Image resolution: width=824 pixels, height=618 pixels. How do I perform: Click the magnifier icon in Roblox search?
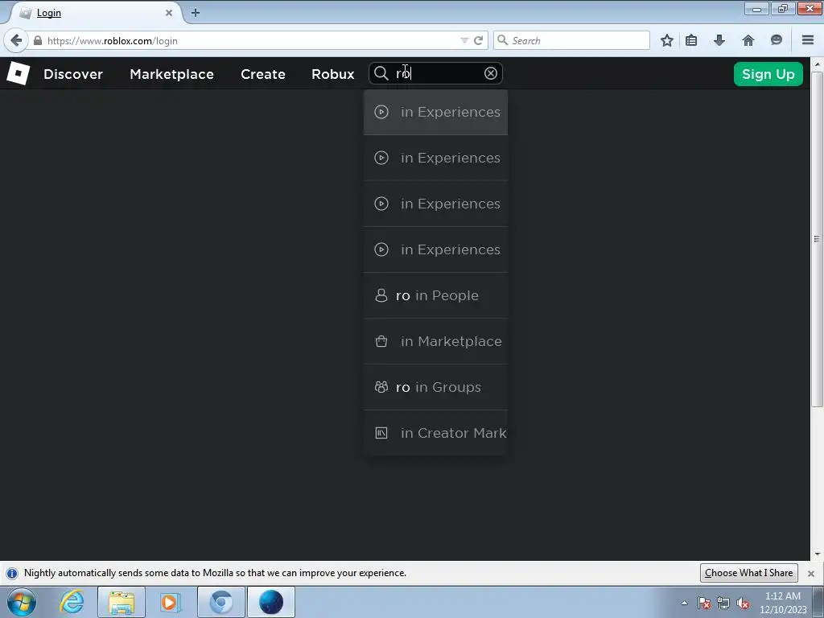[x=381, y=73]
